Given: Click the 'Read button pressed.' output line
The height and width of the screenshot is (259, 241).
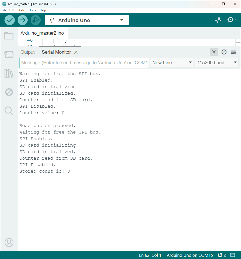Looking at the screenshot, I should click(47, 126).
